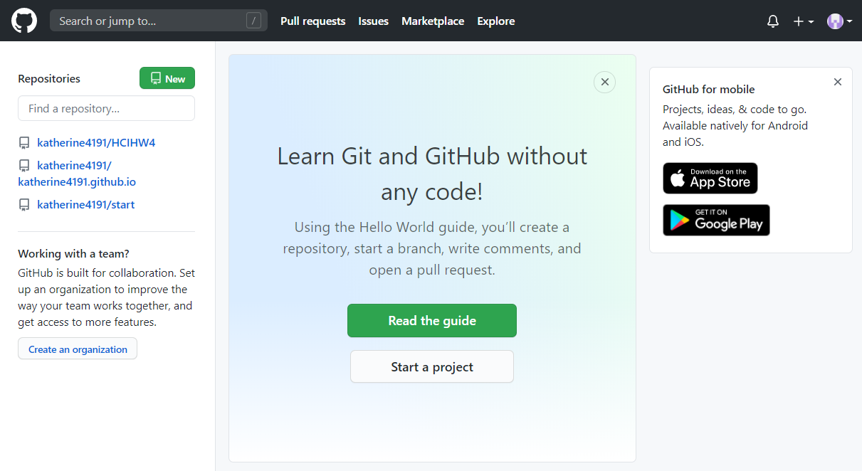This screenshot has height=471, width=862.
Task: Open the Get it on Google Play badge
Action: click(x=716, y=220)
